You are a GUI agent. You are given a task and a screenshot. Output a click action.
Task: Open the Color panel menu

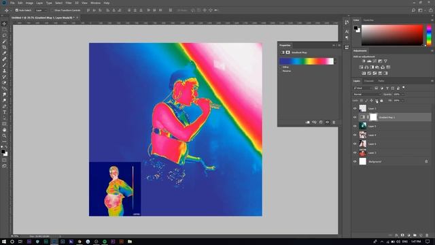[432, 20]
